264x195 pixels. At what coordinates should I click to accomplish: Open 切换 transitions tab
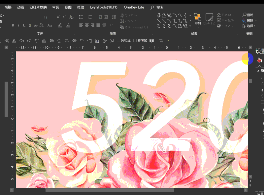tap(8, 7)
